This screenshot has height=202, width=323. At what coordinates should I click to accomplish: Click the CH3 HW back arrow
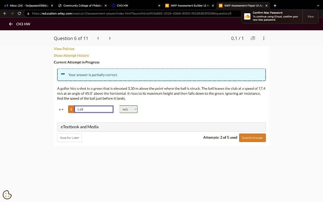tap(10, 24)
